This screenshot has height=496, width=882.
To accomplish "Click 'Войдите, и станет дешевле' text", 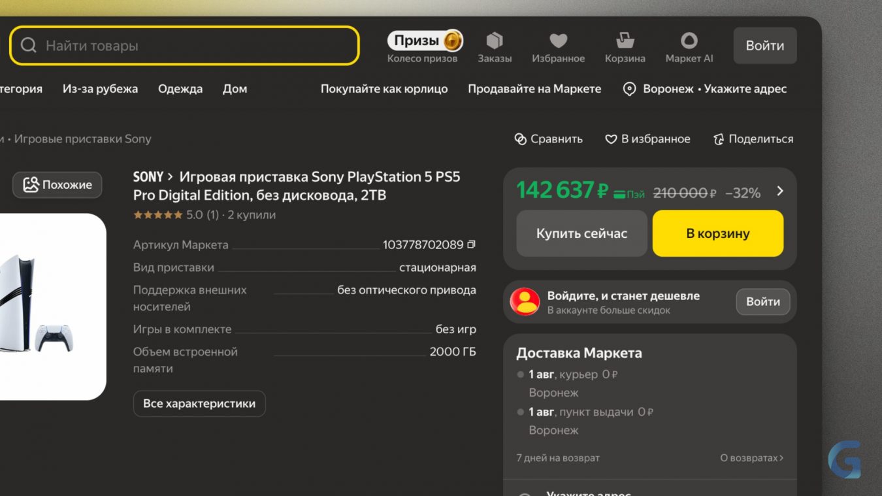I will pyautogui.click(x=623, y=296).
